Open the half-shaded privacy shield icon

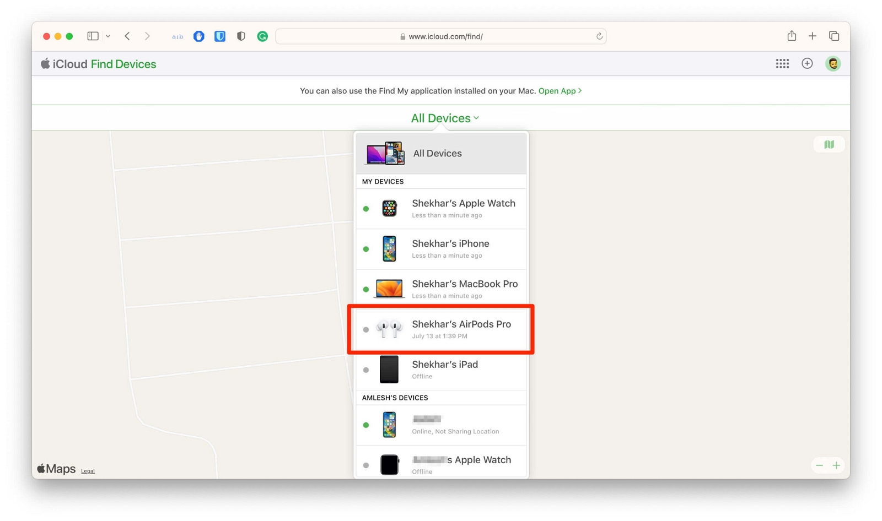click(x=241, y=36)
